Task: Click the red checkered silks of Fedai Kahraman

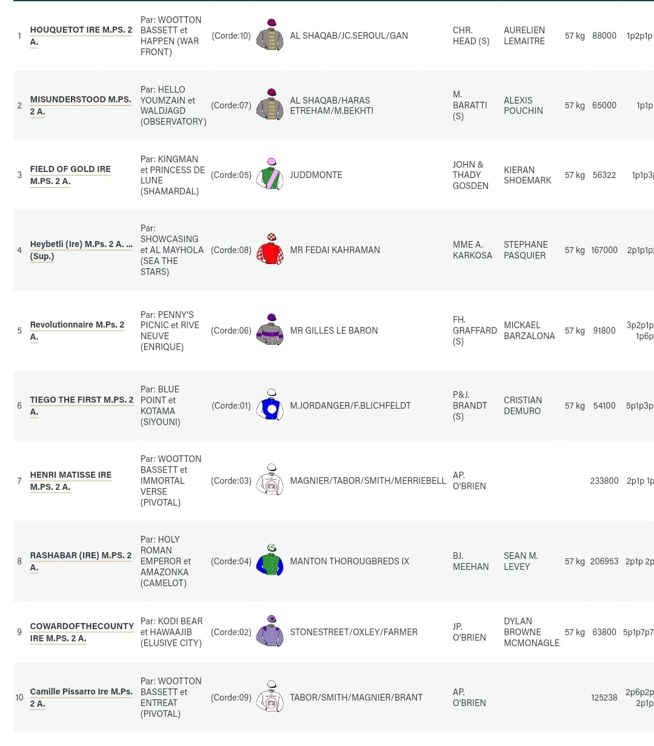Action: (270, 249)
